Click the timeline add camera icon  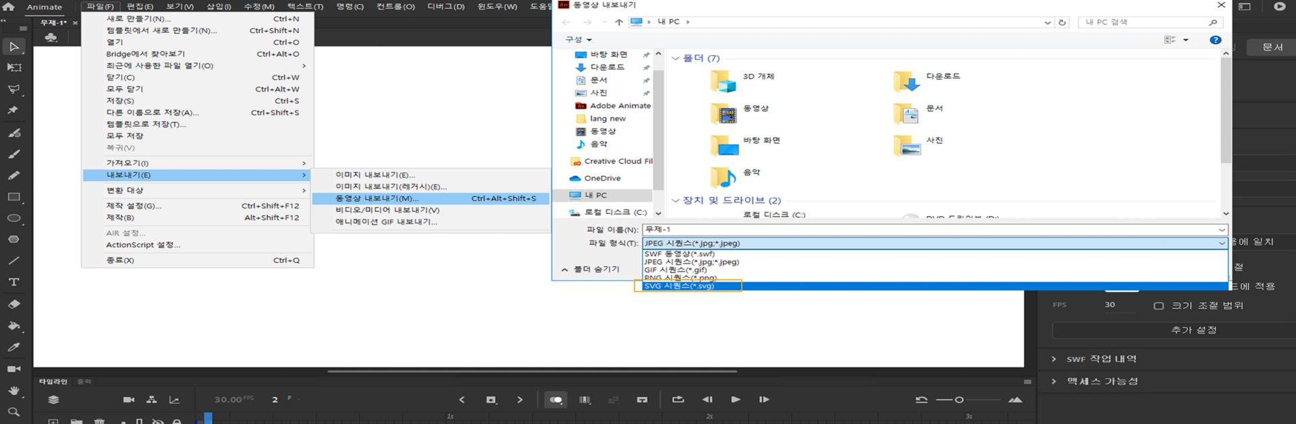tap(129, 400)
